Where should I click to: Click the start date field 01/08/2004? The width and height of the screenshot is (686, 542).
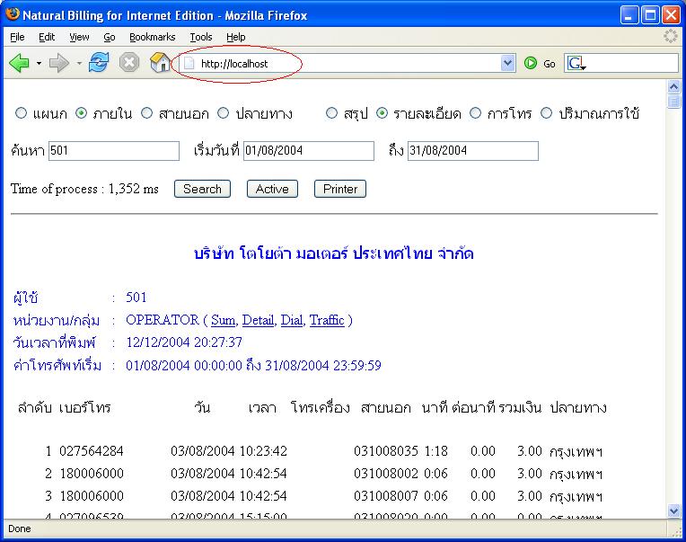(309, 151)
